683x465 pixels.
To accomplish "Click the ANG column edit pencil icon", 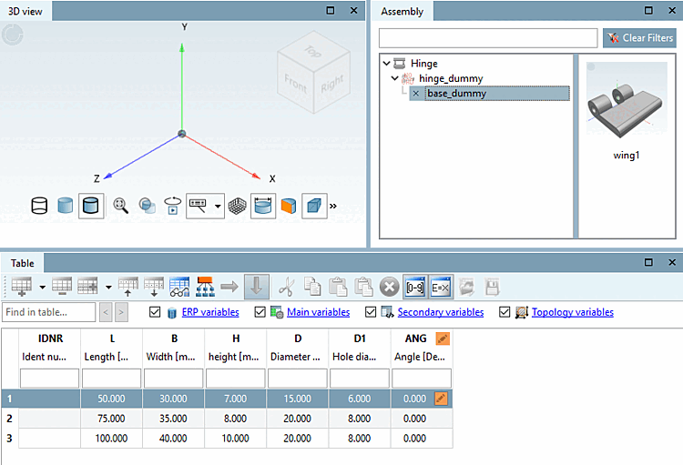I will [x=442, y=339].
